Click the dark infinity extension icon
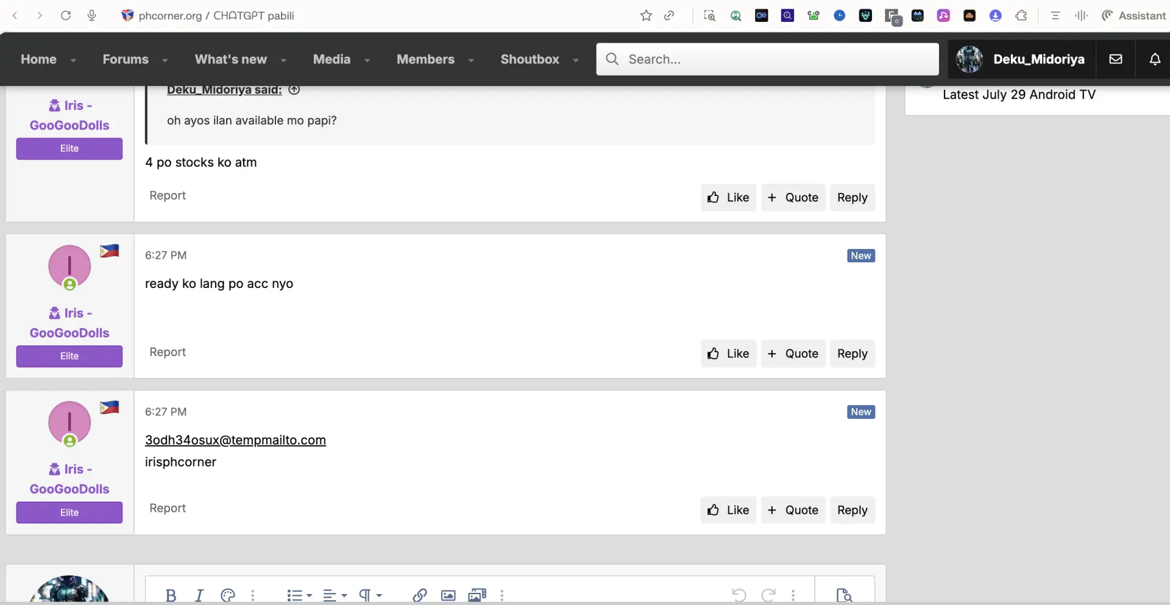Viewport: 1170px width, 605px height. 762,15
